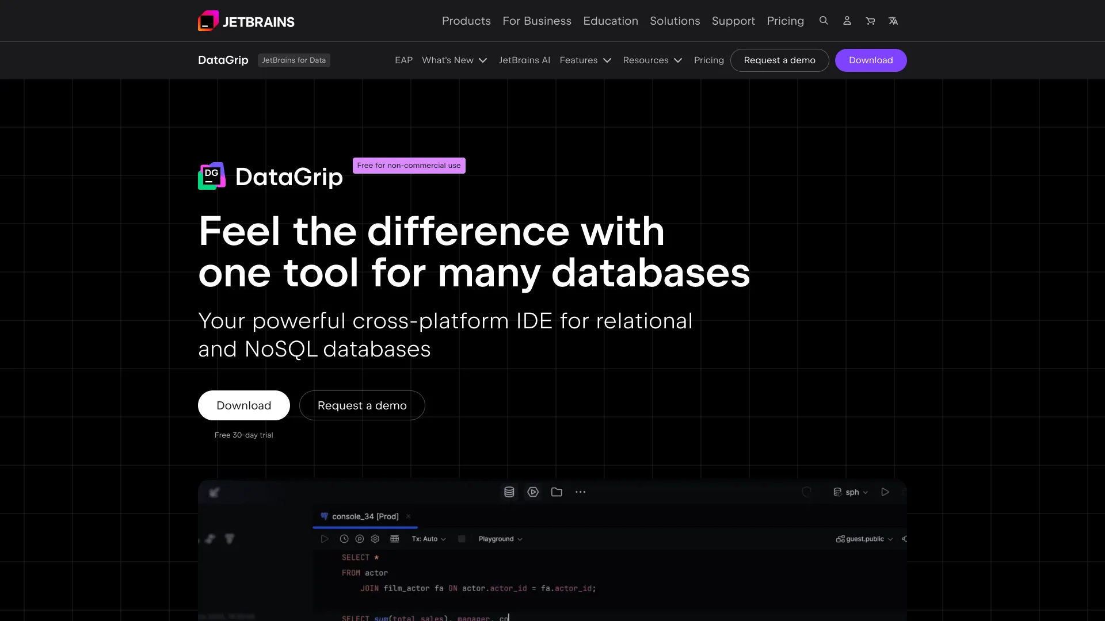Click the Free for non-commercial use badge
Image resolution: width=1105 pixels, height=621 pixels.
(x=409, y=166)
